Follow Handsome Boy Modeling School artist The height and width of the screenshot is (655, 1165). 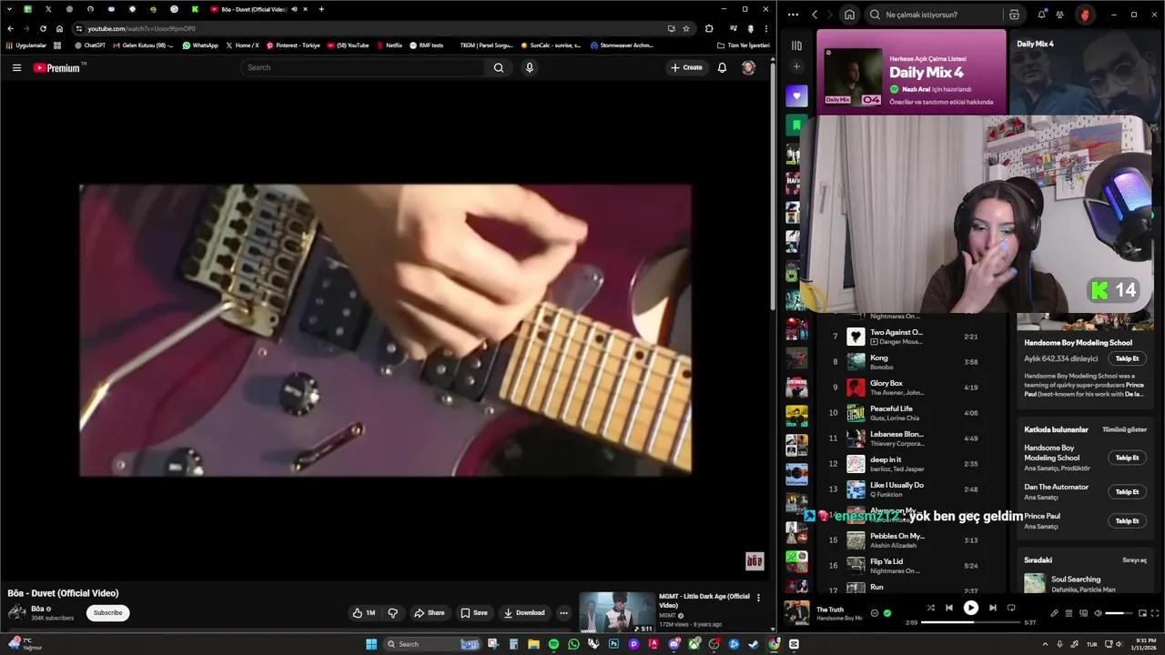[1127, 358]
